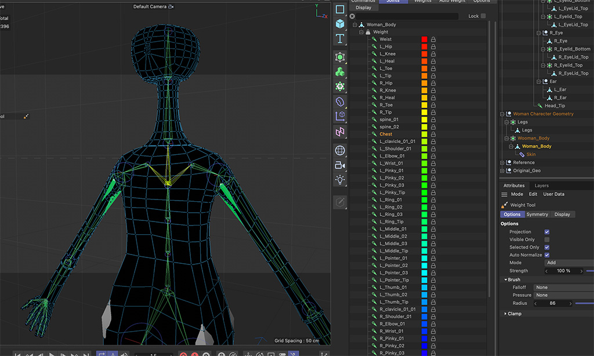This screenshot has width=594, height=356.
Task: Open the Options tab of Weight Tool
Action: [x=512, y=215]
